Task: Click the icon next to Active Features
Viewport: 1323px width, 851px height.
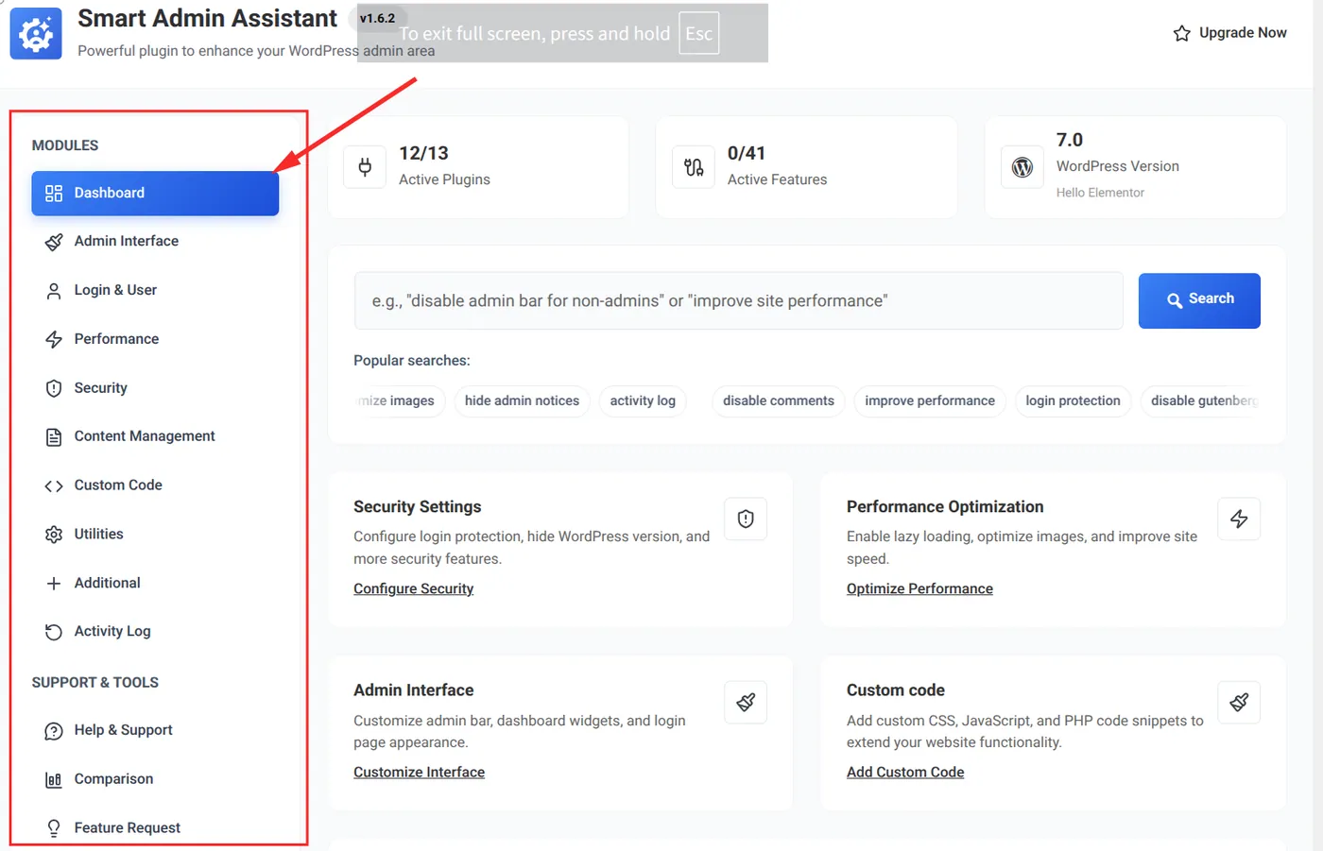Action: tap(694, 167)
